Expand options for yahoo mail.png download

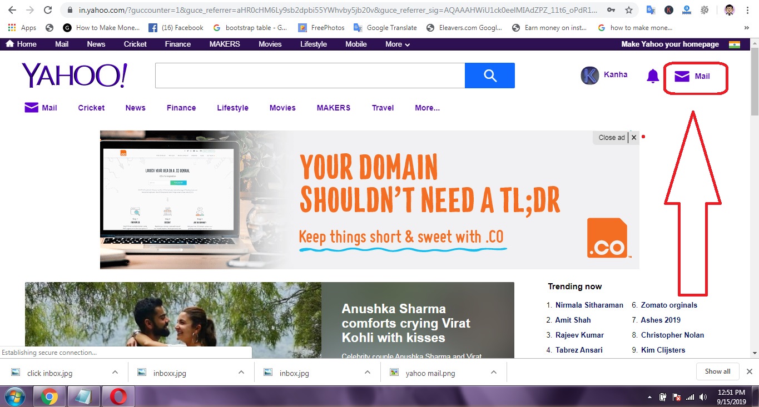(x=493, y=373)
